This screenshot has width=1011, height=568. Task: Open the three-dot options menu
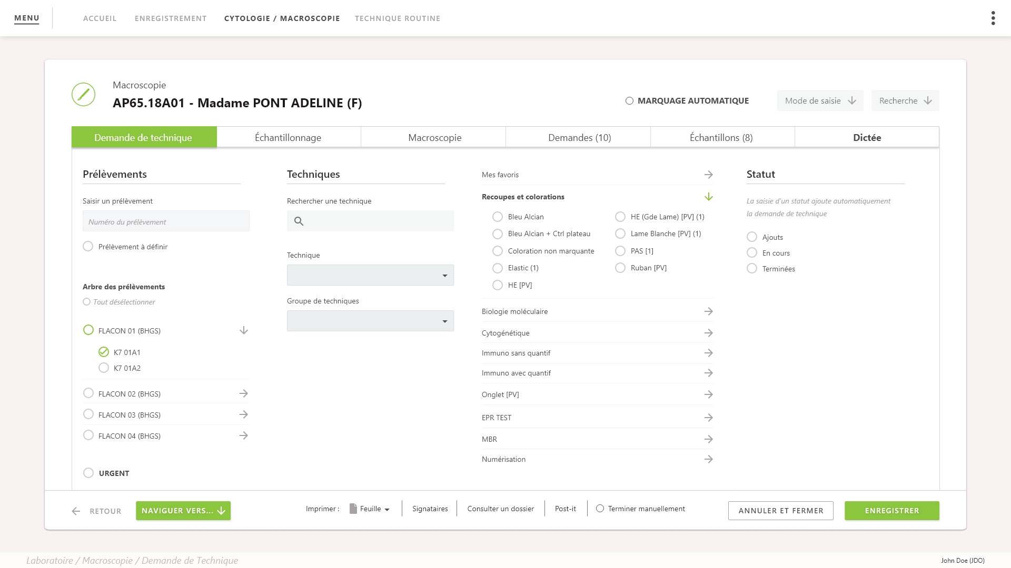pyautogui.click(x=993, y=18)
